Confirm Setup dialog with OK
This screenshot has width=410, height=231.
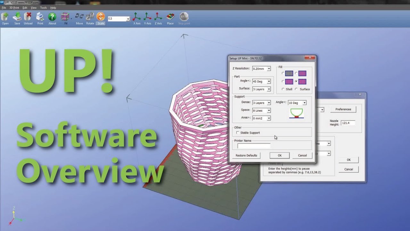[x=280, y=155]
